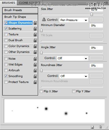Image resolution: width=109 pixels, height=130 pixels.
Task: Toggle the lock icon beside Shape Dynamics
Action: tap(35, 23)
